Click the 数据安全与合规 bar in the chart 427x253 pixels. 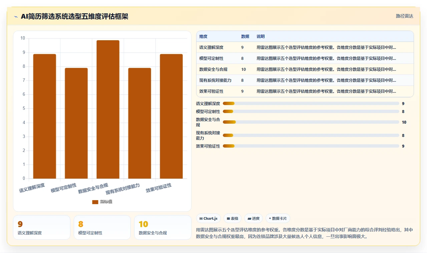tap(108, 109)
